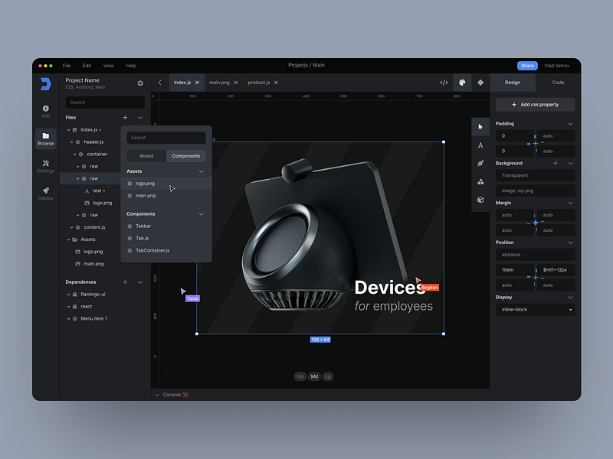
Task: Click the Share button
Action: (x=527, y=66)
